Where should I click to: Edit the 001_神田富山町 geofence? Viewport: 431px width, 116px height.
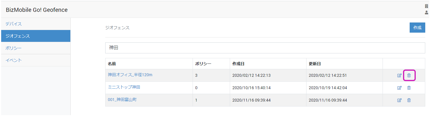[399, 100]
